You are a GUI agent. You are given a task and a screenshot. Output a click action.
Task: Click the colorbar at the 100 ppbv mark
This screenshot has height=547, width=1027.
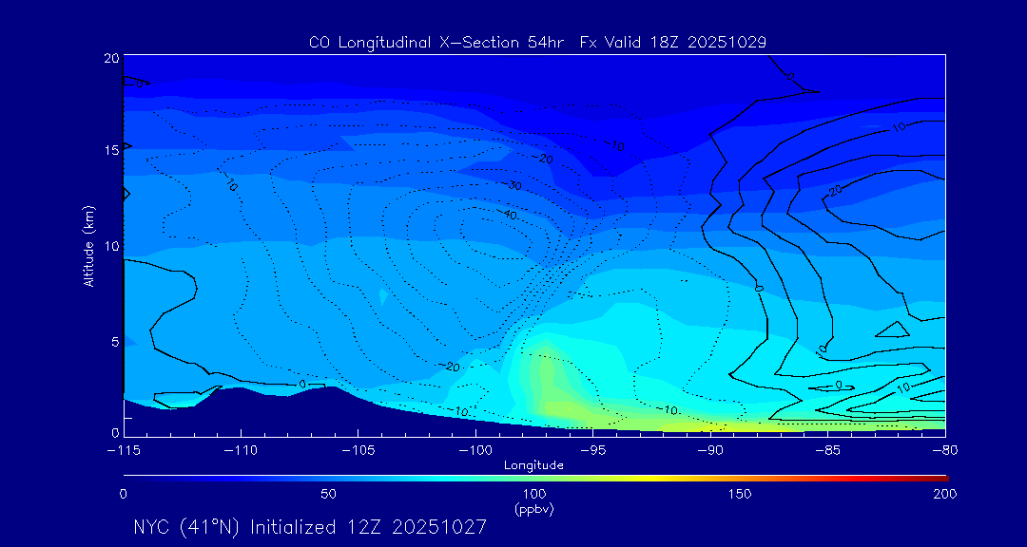(534, 477)
